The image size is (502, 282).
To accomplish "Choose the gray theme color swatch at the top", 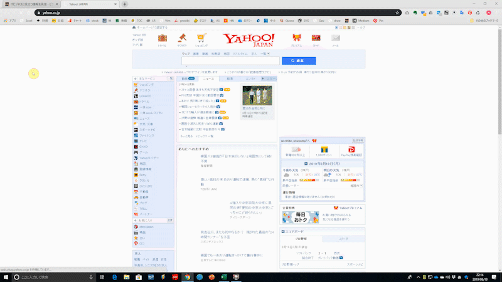I will [x=353, y=28].
